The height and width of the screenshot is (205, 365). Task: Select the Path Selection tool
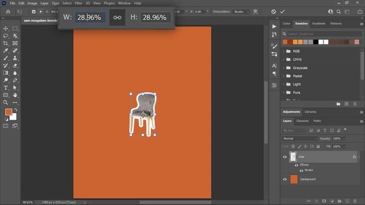pyautogui.click(x=15, y=88)
